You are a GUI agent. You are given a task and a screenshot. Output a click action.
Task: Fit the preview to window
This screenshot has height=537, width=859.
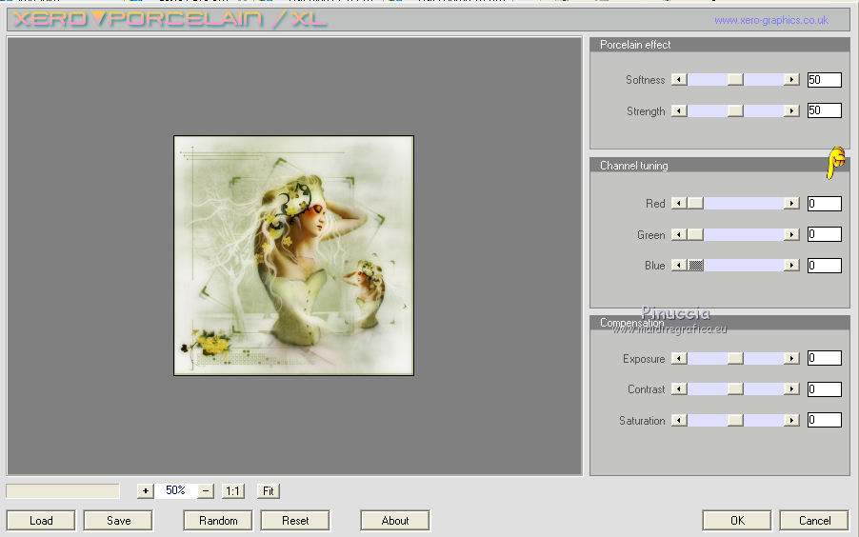[269, 491]
